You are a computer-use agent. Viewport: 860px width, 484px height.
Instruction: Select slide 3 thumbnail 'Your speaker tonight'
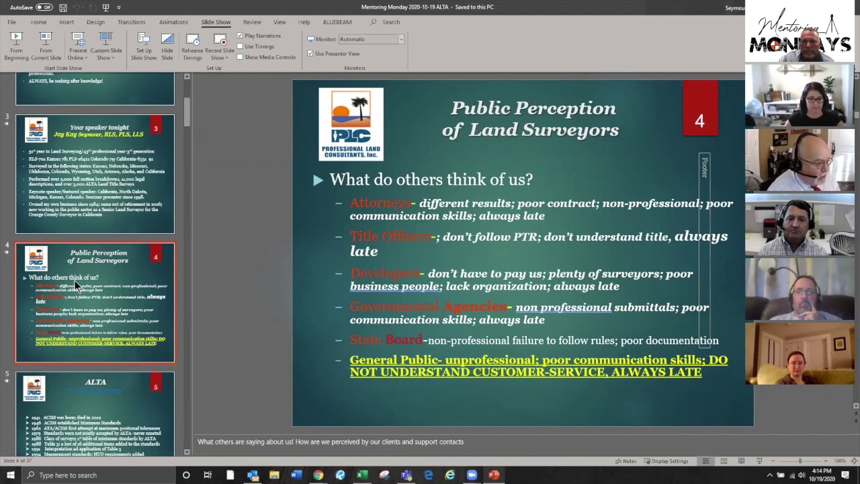(95, 174)
